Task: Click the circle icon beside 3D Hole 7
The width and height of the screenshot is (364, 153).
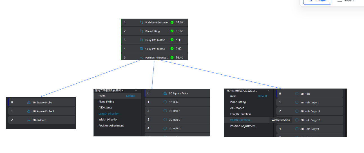Action: pyautogui.click(x=165, y=120)
